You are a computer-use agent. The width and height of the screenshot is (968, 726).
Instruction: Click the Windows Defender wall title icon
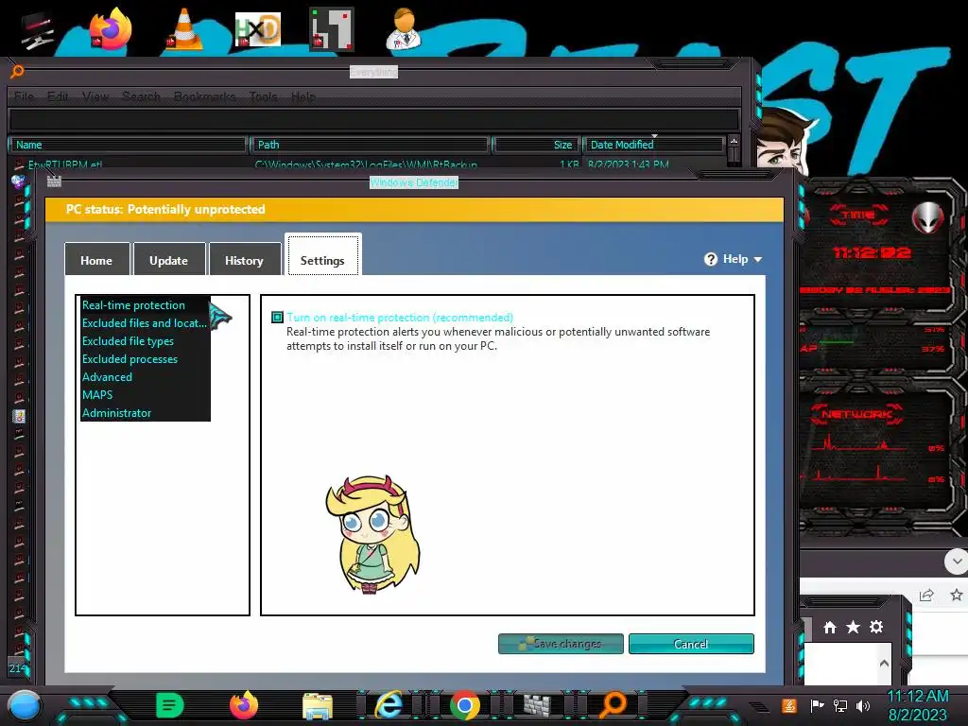point(54,181)
